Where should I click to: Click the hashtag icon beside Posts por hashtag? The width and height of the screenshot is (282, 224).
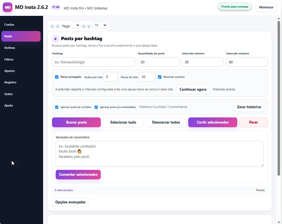pyautogui.click(x=55, y=39)
